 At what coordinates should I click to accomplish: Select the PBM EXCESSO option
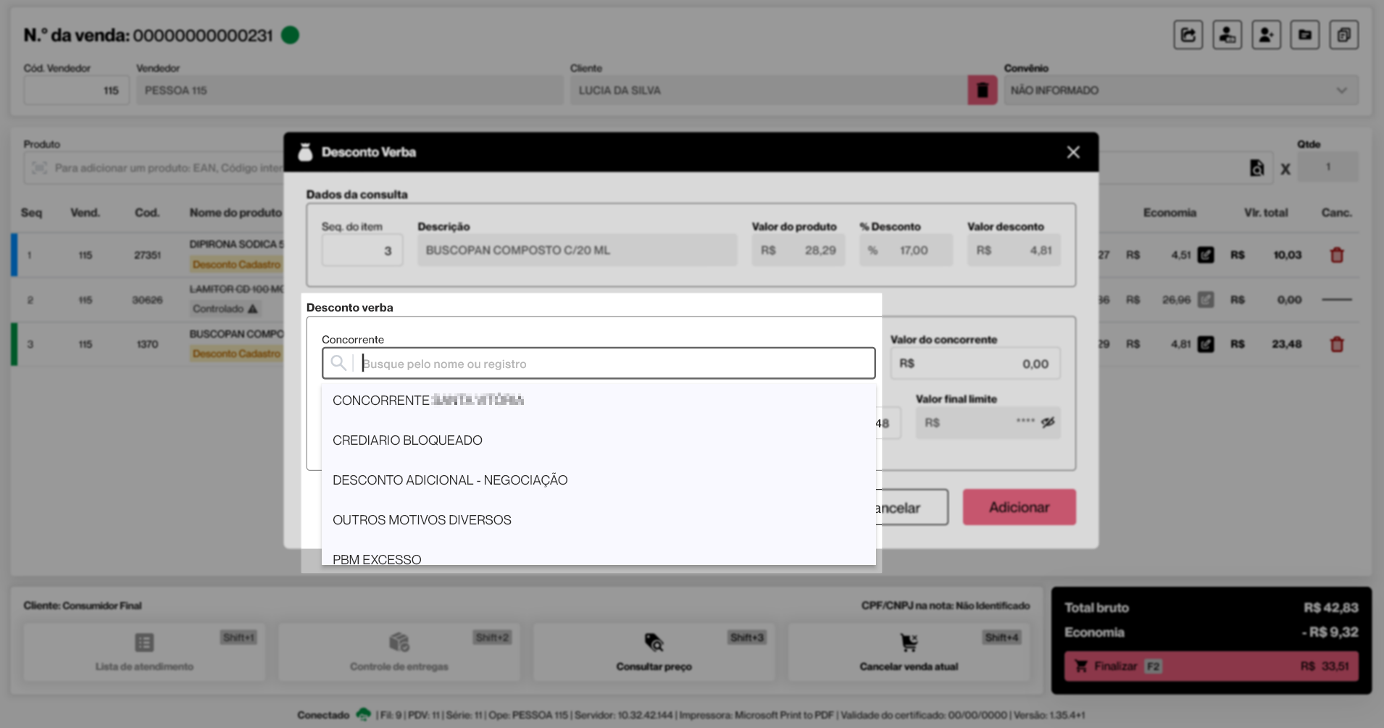pyautogui.click(x=377, y=558)
